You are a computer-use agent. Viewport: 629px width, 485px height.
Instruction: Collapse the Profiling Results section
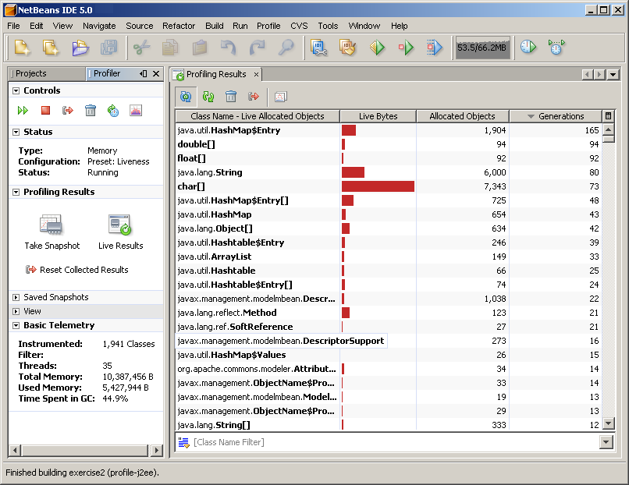point(16,193)
